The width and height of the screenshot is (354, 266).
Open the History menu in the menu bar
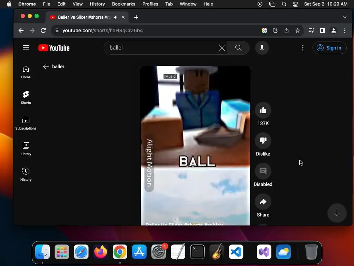(97, 4)
